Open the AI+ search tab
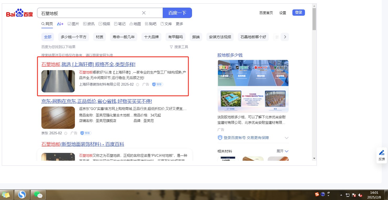 [60, 24]
